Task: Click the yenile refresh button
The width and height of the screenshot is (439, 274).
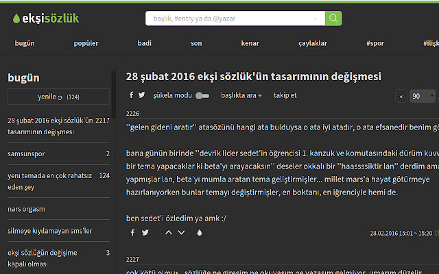Action: [58, 97]
